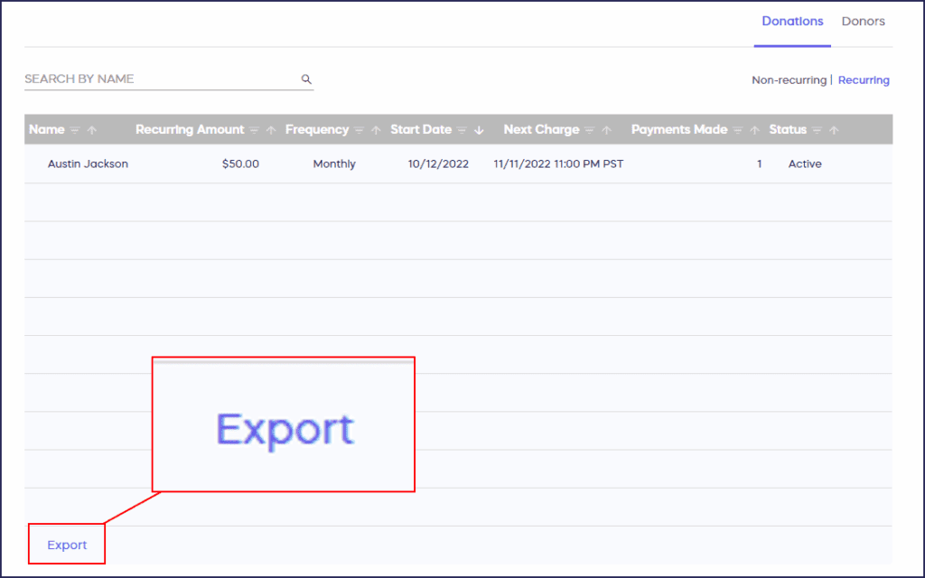
Task: Open the Austin Jackson donor row
Action: (x=88, y=164)
